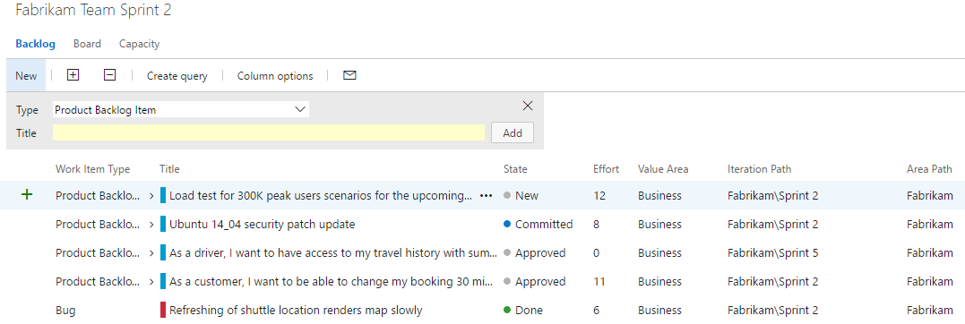Screen dimensions: 965x324
Task: Click effort value '11'
Action: click(599, 282)
